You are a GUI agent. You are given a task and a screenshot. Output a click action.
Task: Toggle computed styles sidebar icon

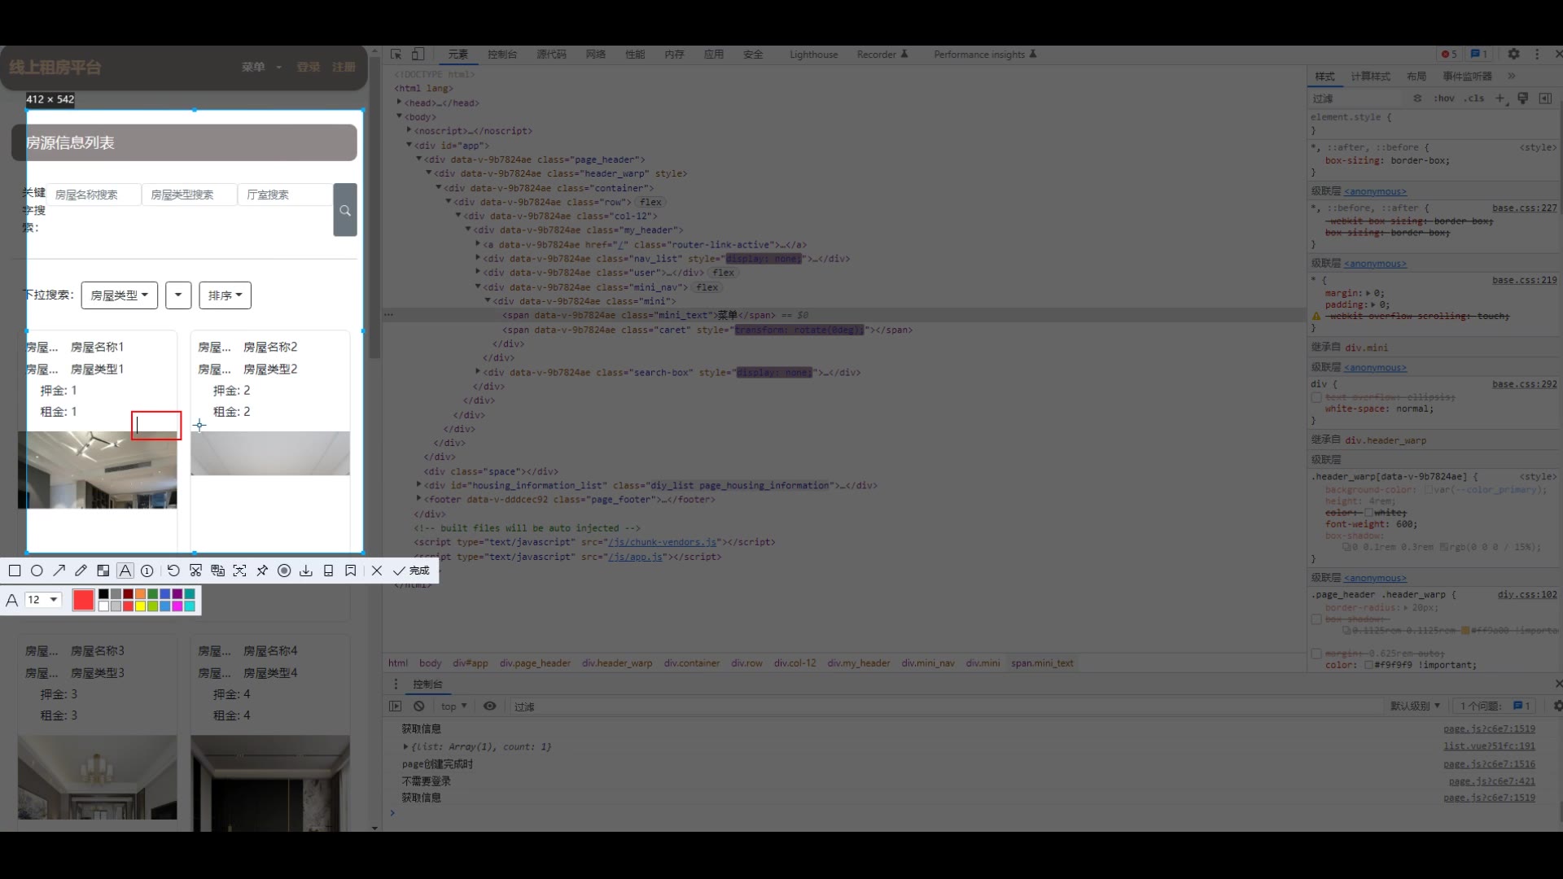coord(1545,98)
